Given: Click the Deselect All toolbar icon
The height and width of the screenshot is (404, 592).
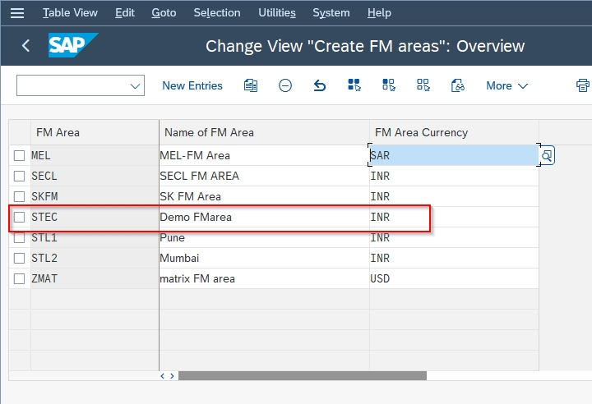Looking at the screenshot, I should coord(423,85).
